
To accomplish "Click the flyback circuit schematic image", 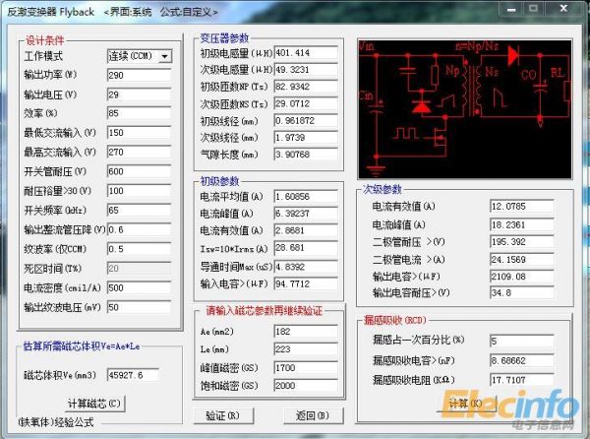I will pos(465,109).
